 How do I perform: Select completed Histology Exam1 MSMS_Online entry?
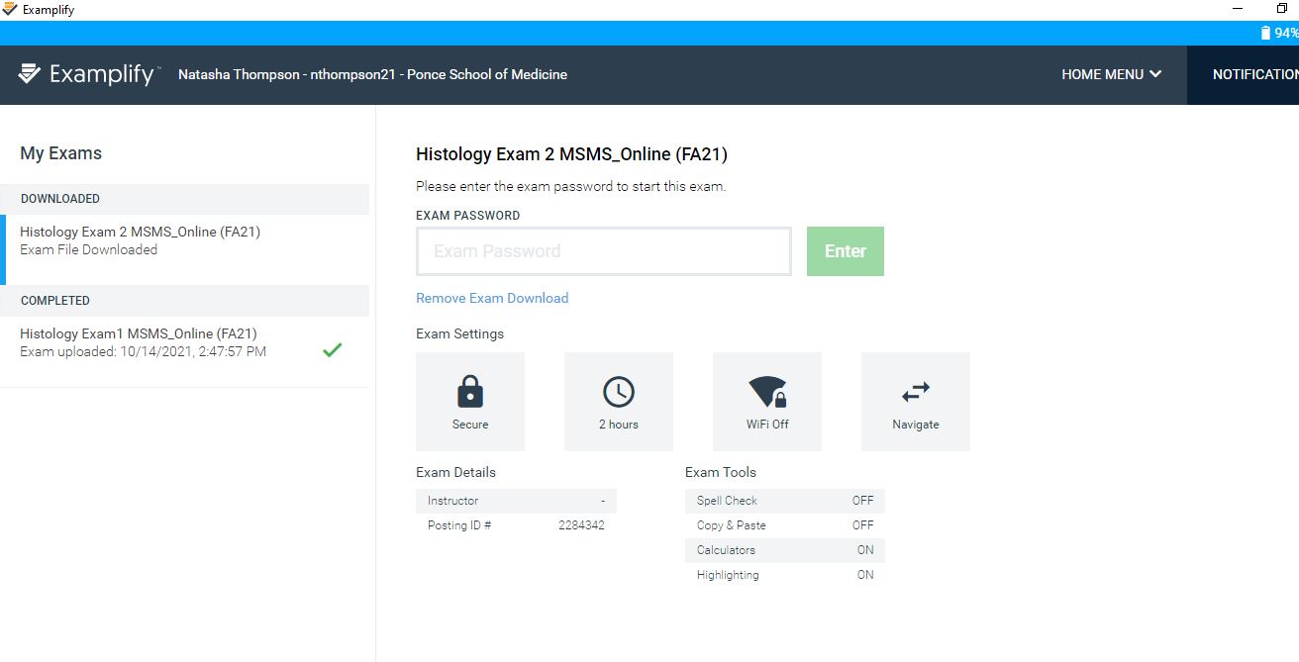click(184, 342)
